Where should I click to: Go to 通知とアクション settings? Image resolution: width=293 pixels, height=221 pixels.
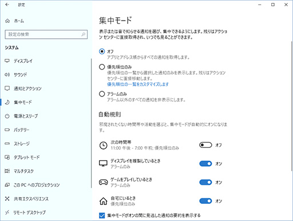tap(46, 89)
